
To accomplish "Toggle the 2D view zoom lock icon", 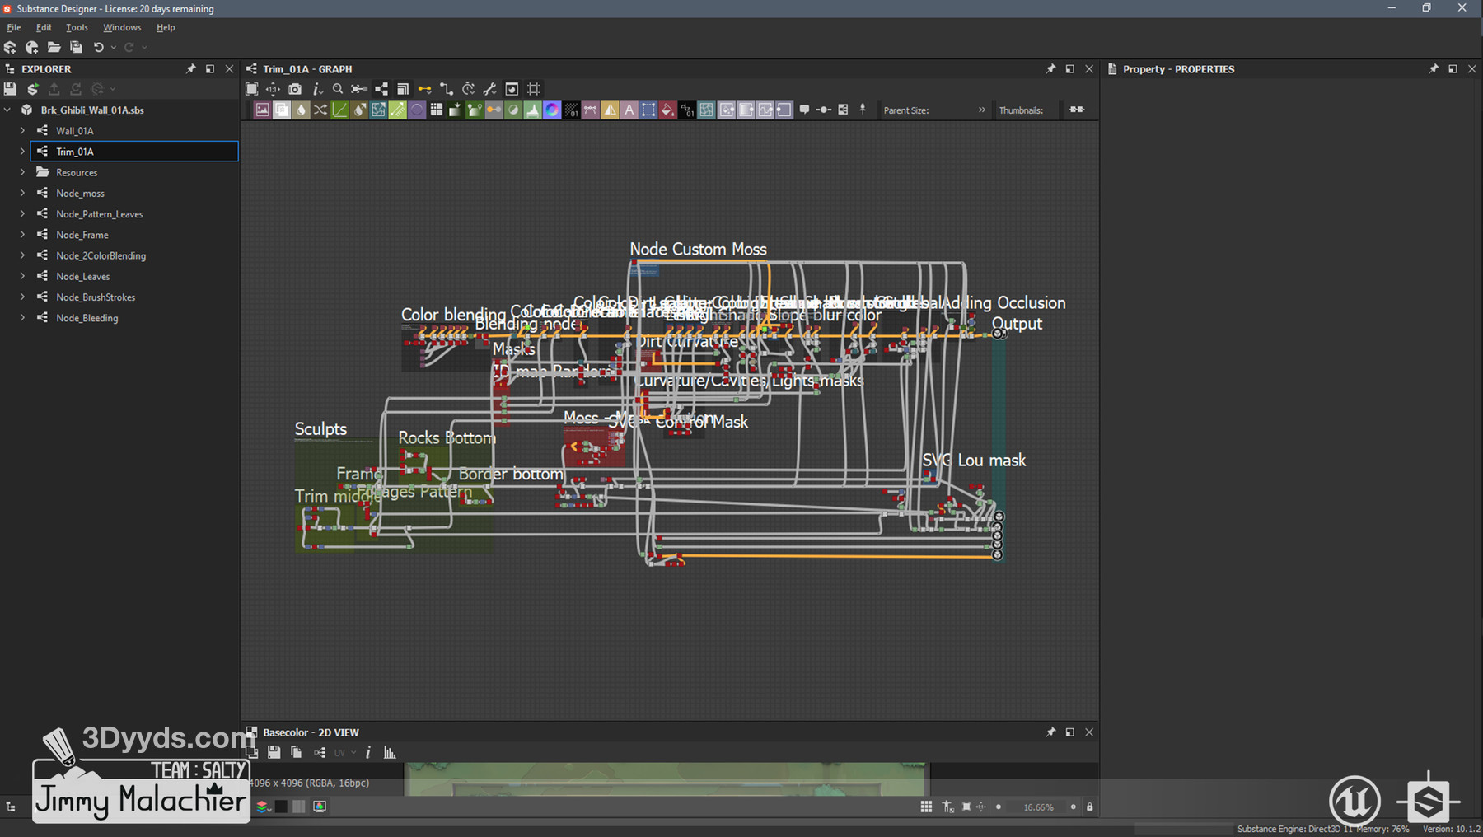I will 1090,807.
